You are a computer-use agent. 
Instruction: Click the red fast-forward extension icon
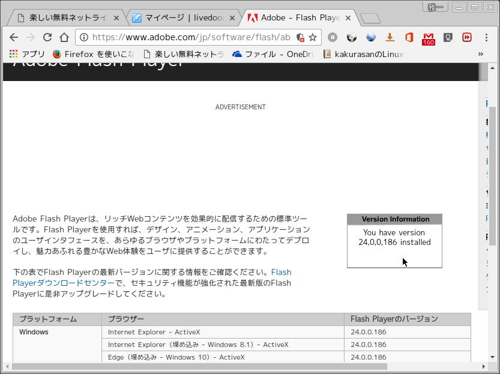click(467, 37)
